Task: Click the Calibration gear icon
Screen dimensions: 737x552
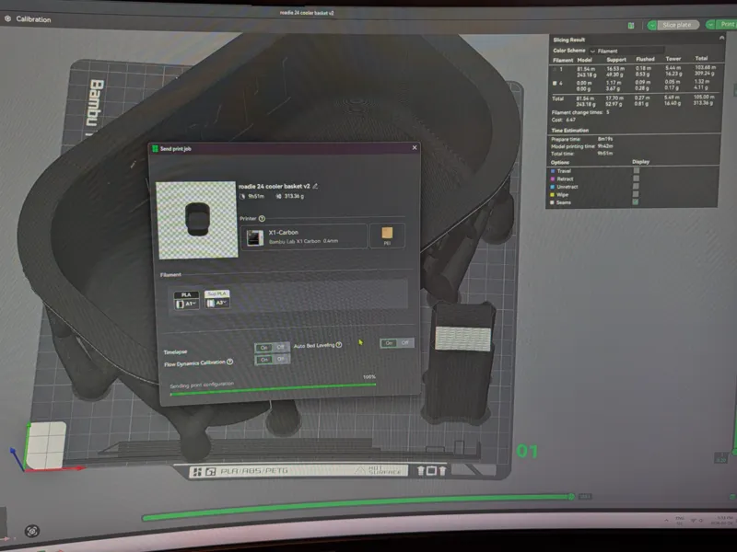Action: coord(7,18)
